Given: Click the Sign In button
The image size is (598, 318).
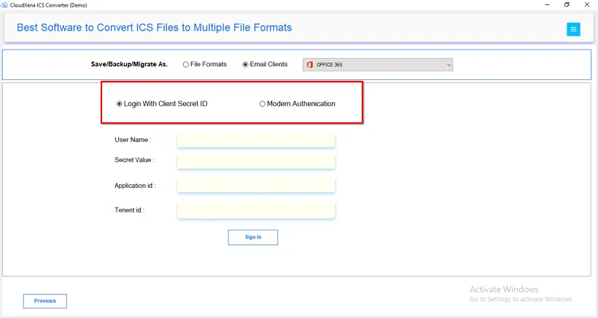Looking at the screenshot, I should (x=253, y=237).
